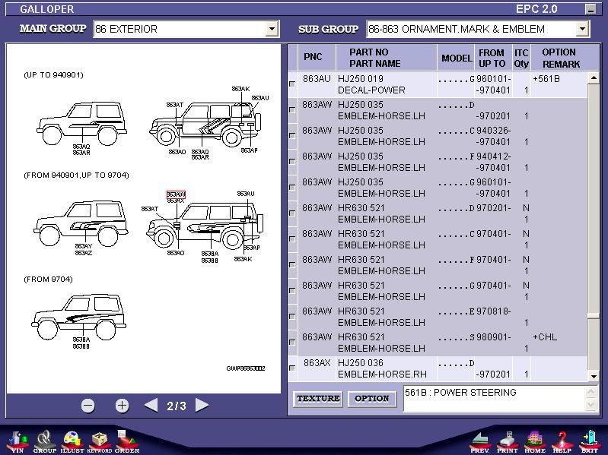Check the 863AW row dated 940326 checkbox
608x455 pixels.
pos(292,136)
